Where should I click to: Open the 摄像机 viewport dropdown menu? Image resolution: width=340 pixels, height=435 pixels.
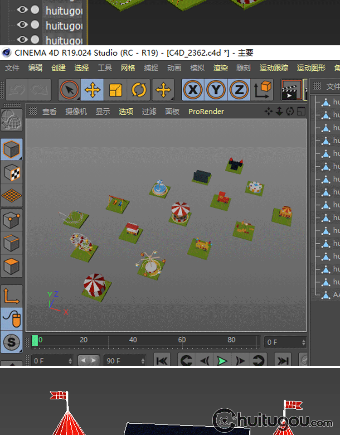coord(76,111)
